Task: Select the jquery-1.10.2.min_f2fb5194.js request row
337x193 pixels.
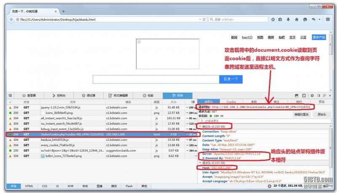Action: [x=102, y=107]
